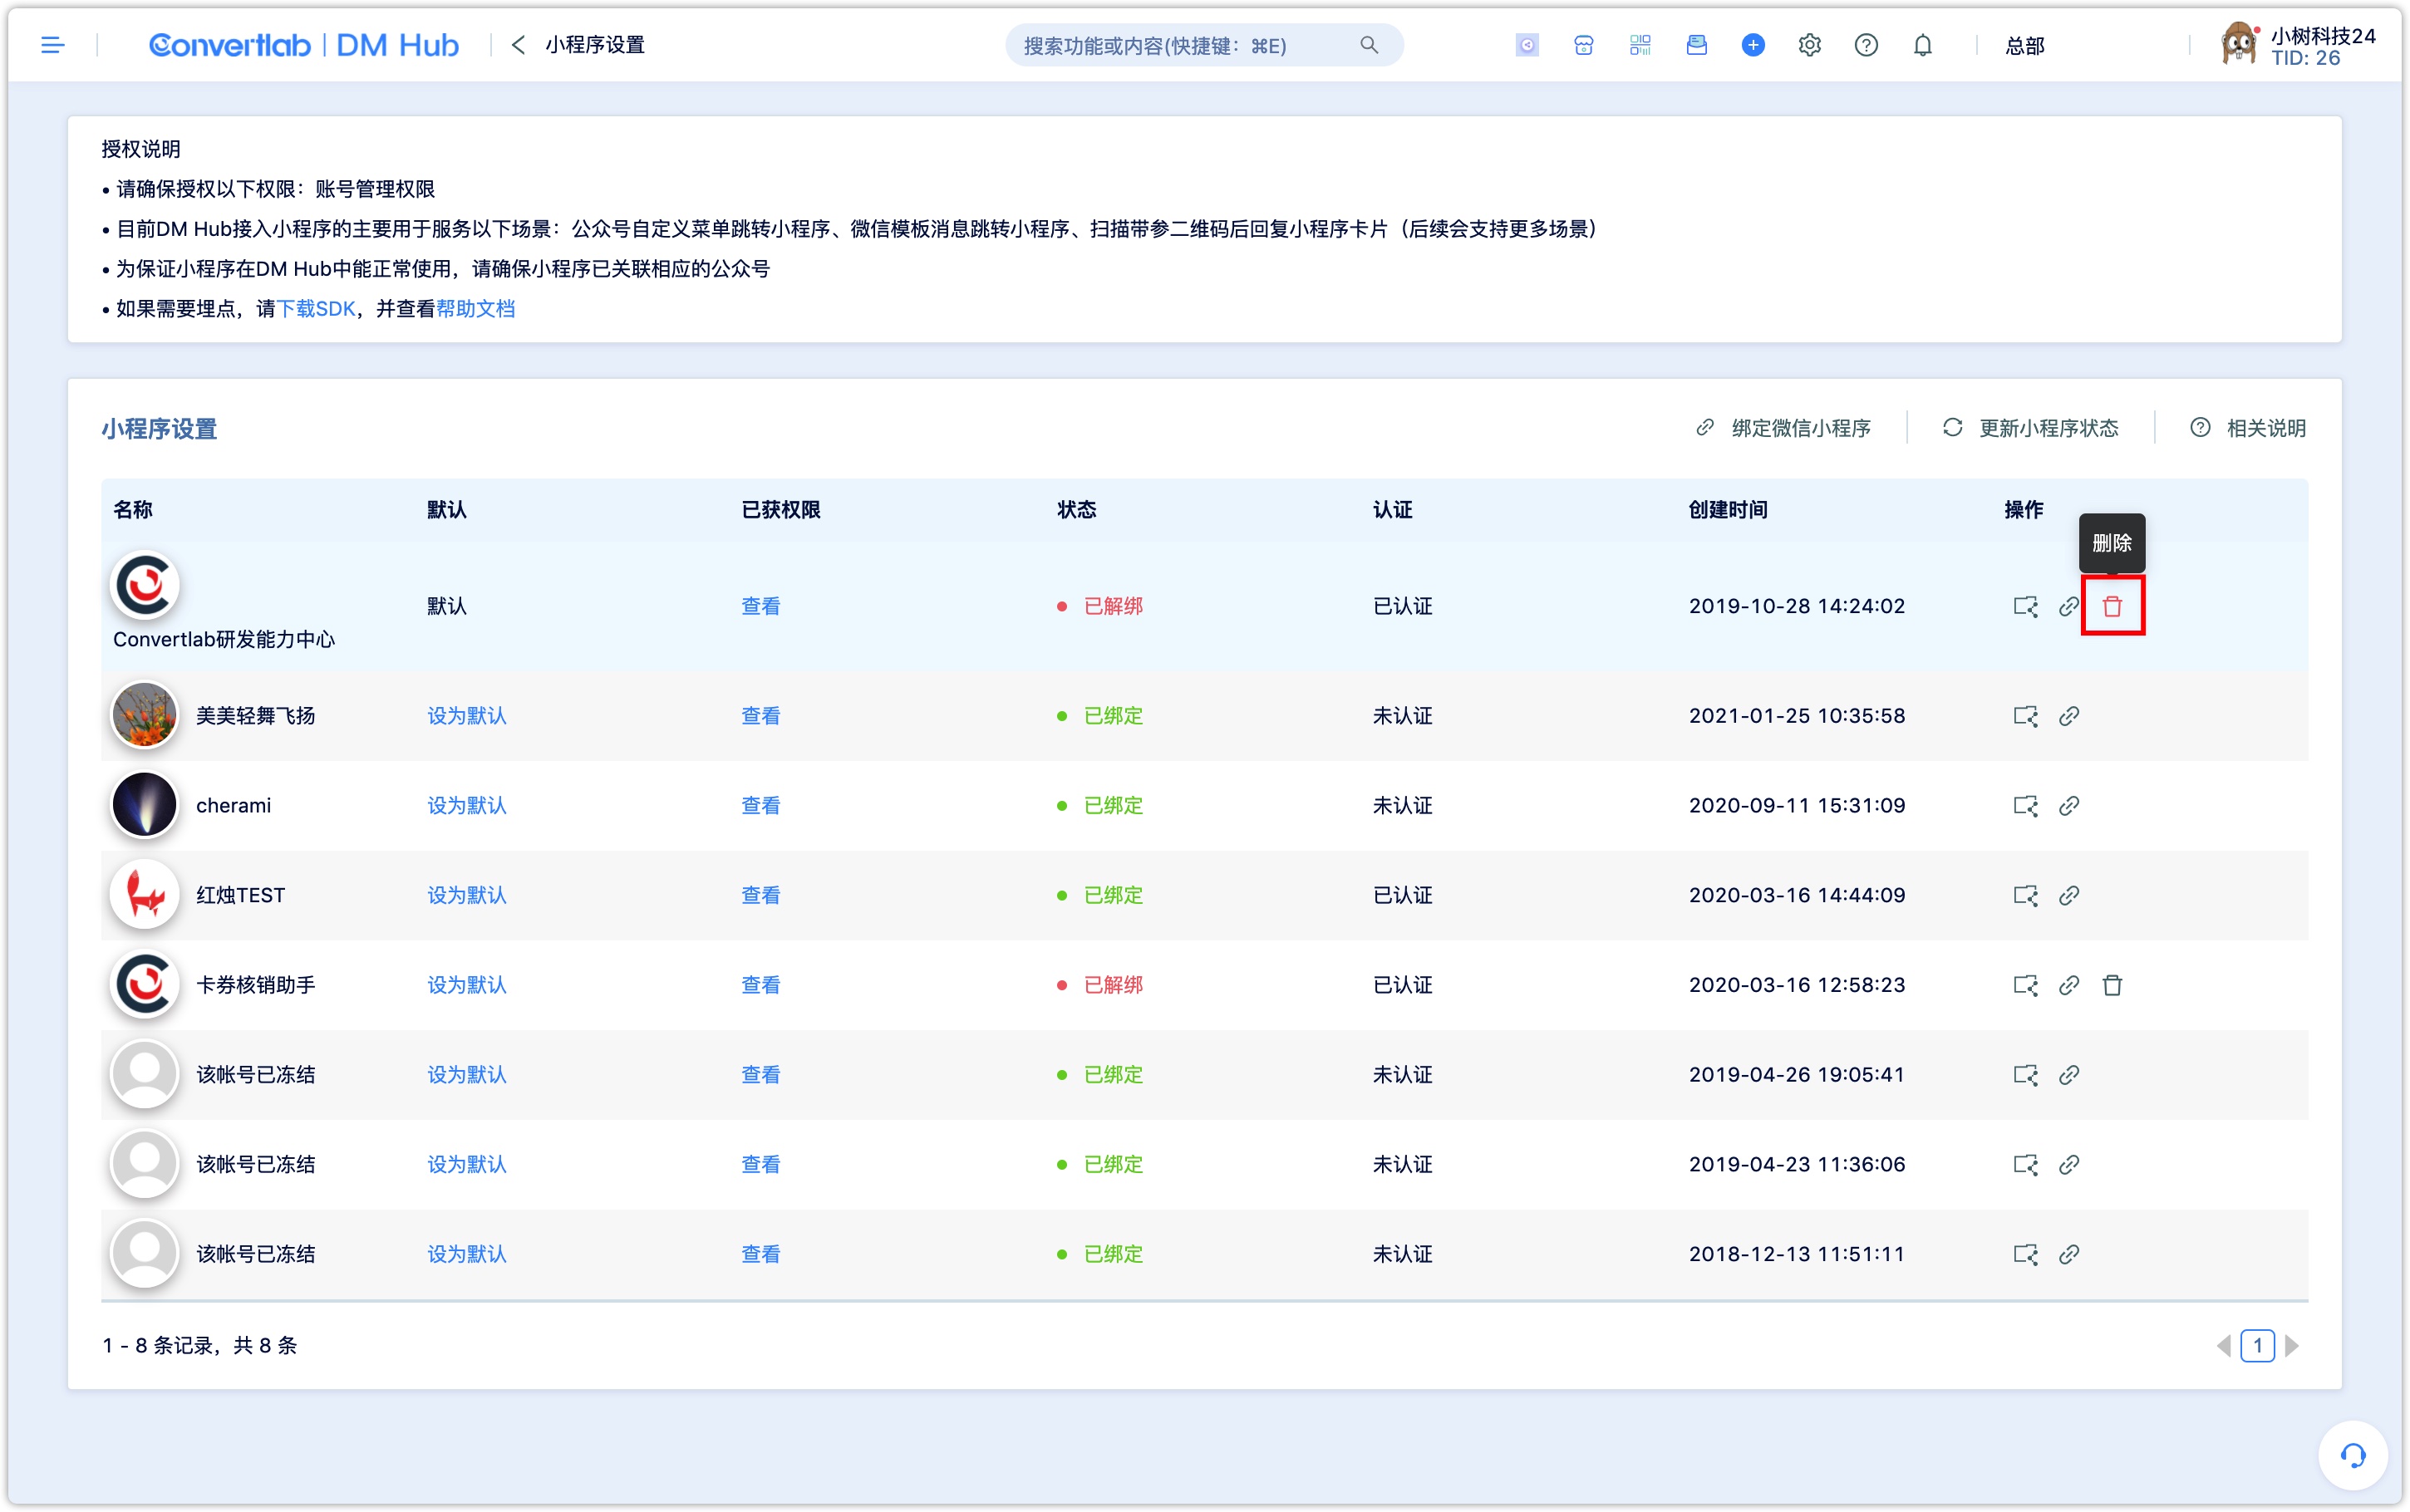The width and height of the screenshot is (2410, 1512).
Task: Click link icon for row created 2019-04-26
Action: click(2069, 1075)
